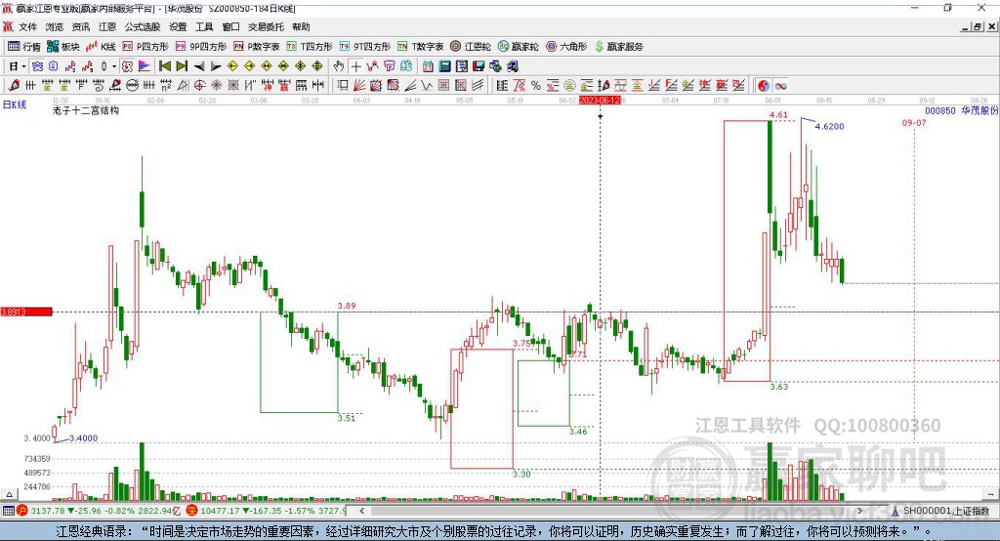Click the percent sign tool
Screen dimensions: 1000x541
[536, 85]
